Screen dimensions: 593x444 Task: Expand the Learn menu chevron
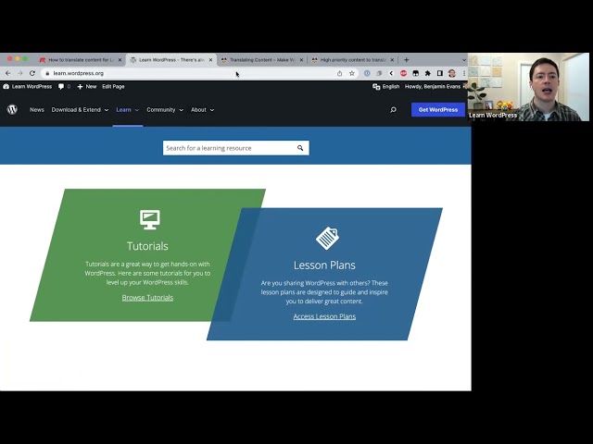pyautogui.click(x=137, y=110)
